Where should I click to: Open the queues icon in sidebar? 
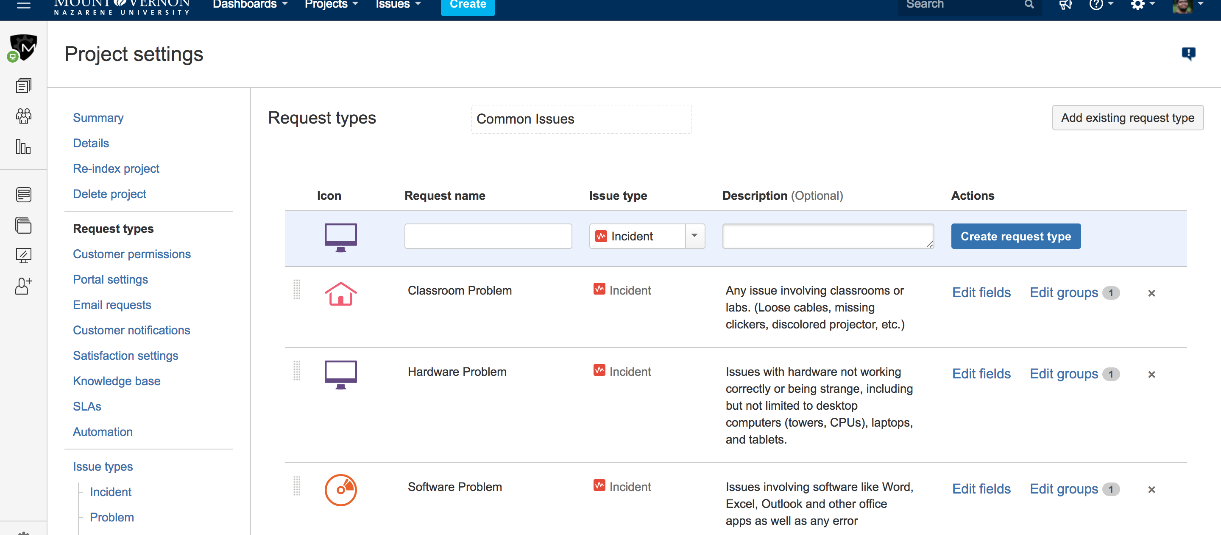[23, 85]
